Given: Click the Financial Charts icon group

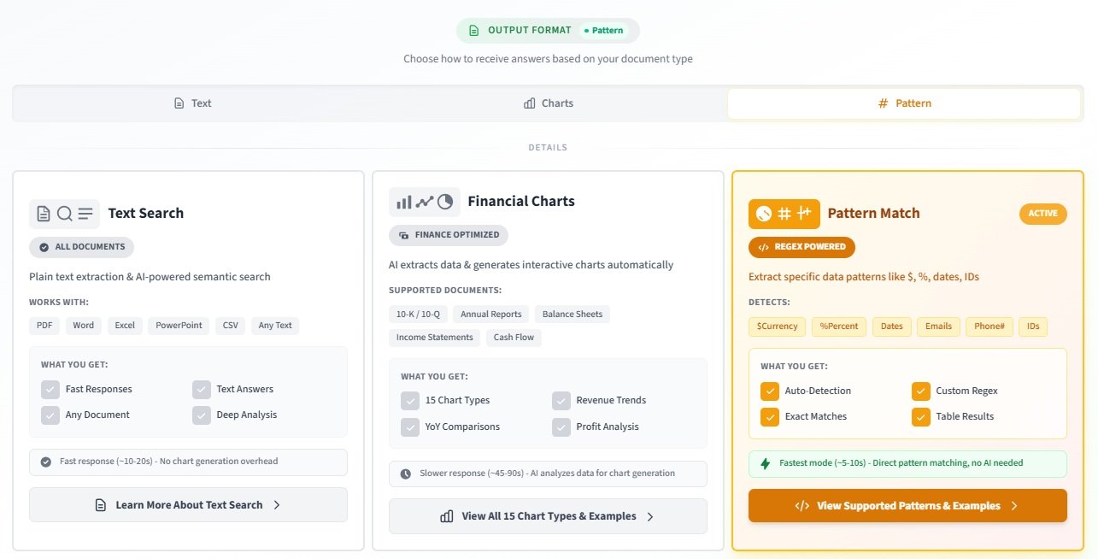Looking at the screenshot, I should (x=424, y=202).
